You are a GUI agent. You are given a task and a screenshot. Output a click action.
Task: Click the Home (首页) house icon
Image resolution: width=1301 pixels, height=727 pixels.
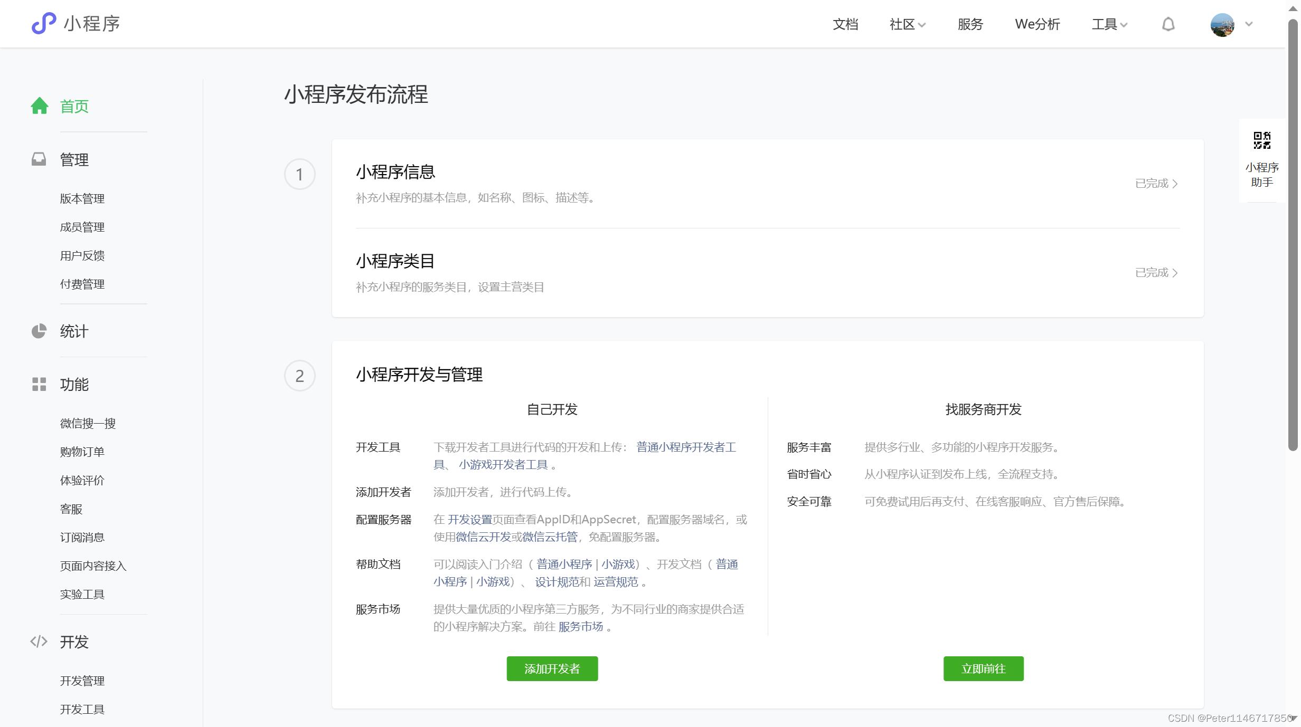[x=40, y=106]
